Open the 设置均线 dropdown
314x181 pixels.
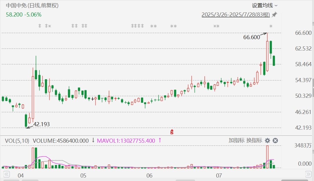click(x=264, y=6)
